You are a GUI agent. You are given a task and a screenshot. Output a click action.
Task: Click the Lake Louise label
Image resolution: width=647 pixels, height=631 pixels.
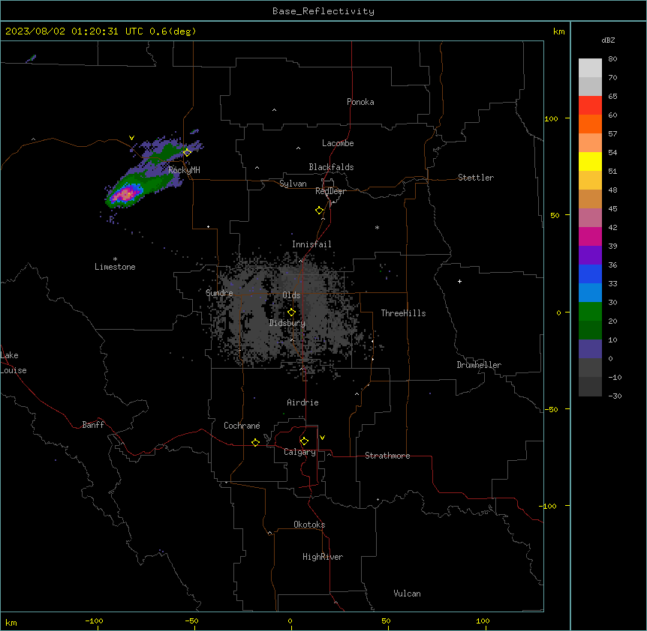point(14,363)
